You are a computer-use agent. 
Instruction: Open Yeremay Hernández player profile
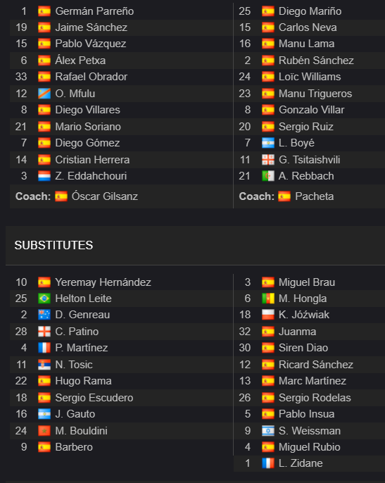[x=103, y=282]
